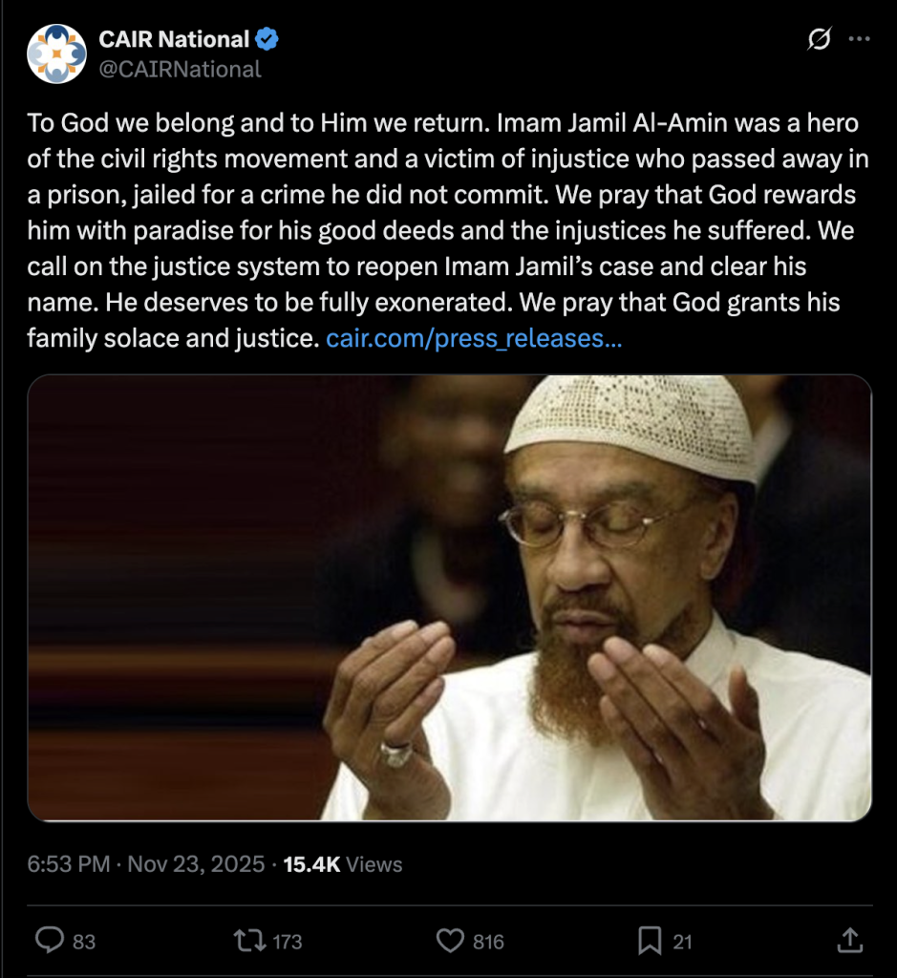Open Grok actions icon near top right
The height and width of the screenshot is (978, 897).
(818, 40)
